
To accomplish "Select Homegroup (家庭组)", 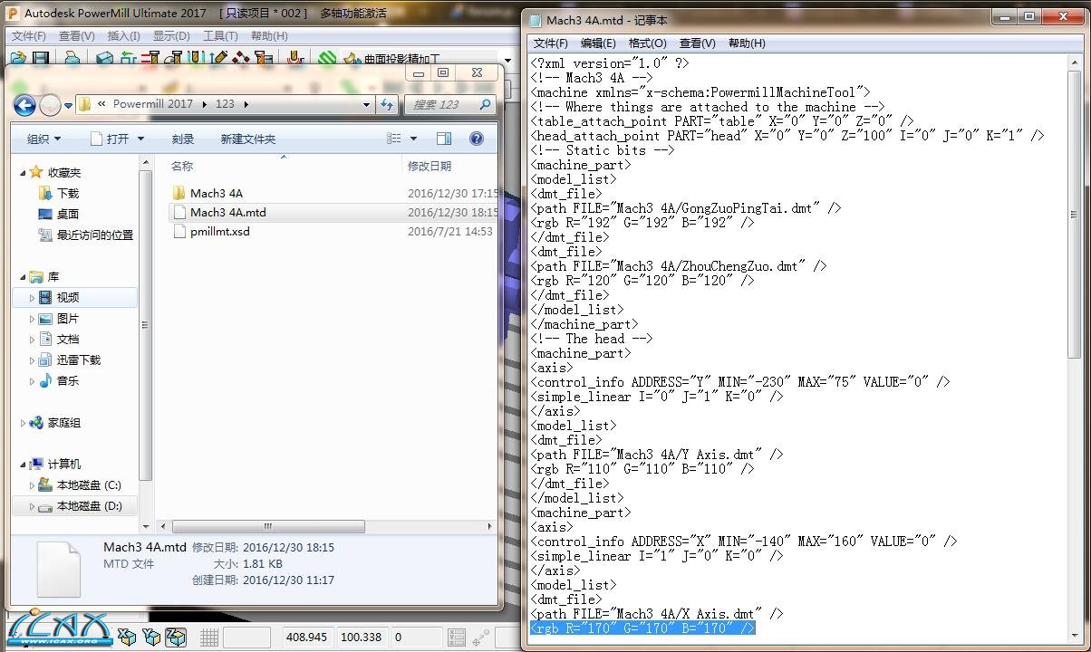I will point(55,422).
